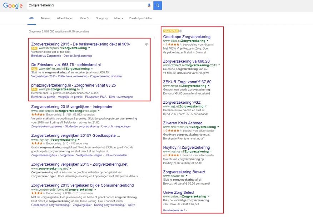The image size is (313, 217).
Task: Expand arrow next to ditzo.nl ad URL
Action: coord(207,41)
